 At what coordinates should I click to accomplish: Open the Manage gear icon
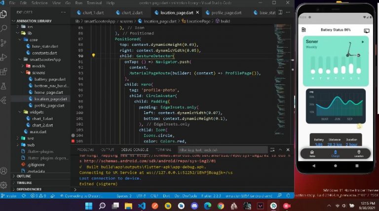3,185
